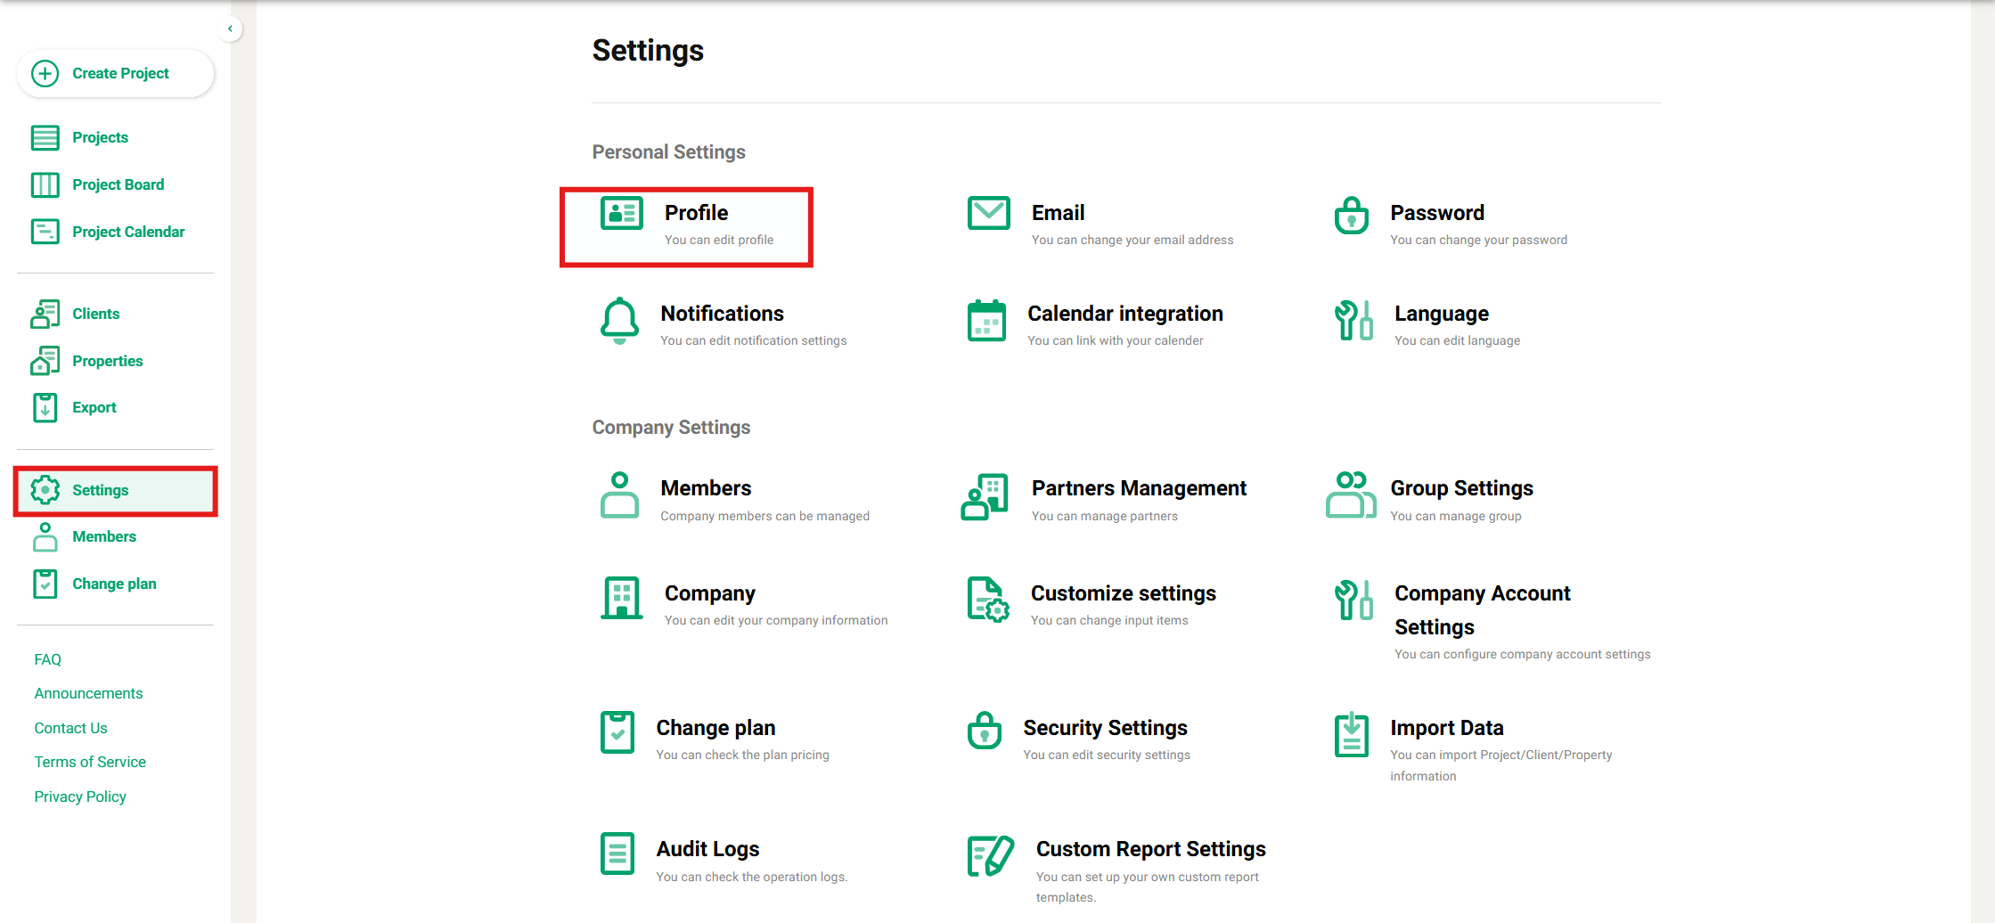The image size is (1995, 923).
Task: Open the FAQ link
Action: 48,659
